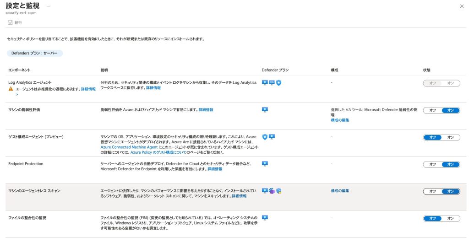Click the shield icon in ゲスト構成エージェント row
Screen dimensions: 469x242
tap(265, 137)
